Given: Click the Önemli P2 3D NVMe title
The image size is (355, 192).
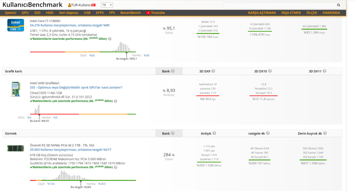Looking at the screenshot, I should (62, 145).
